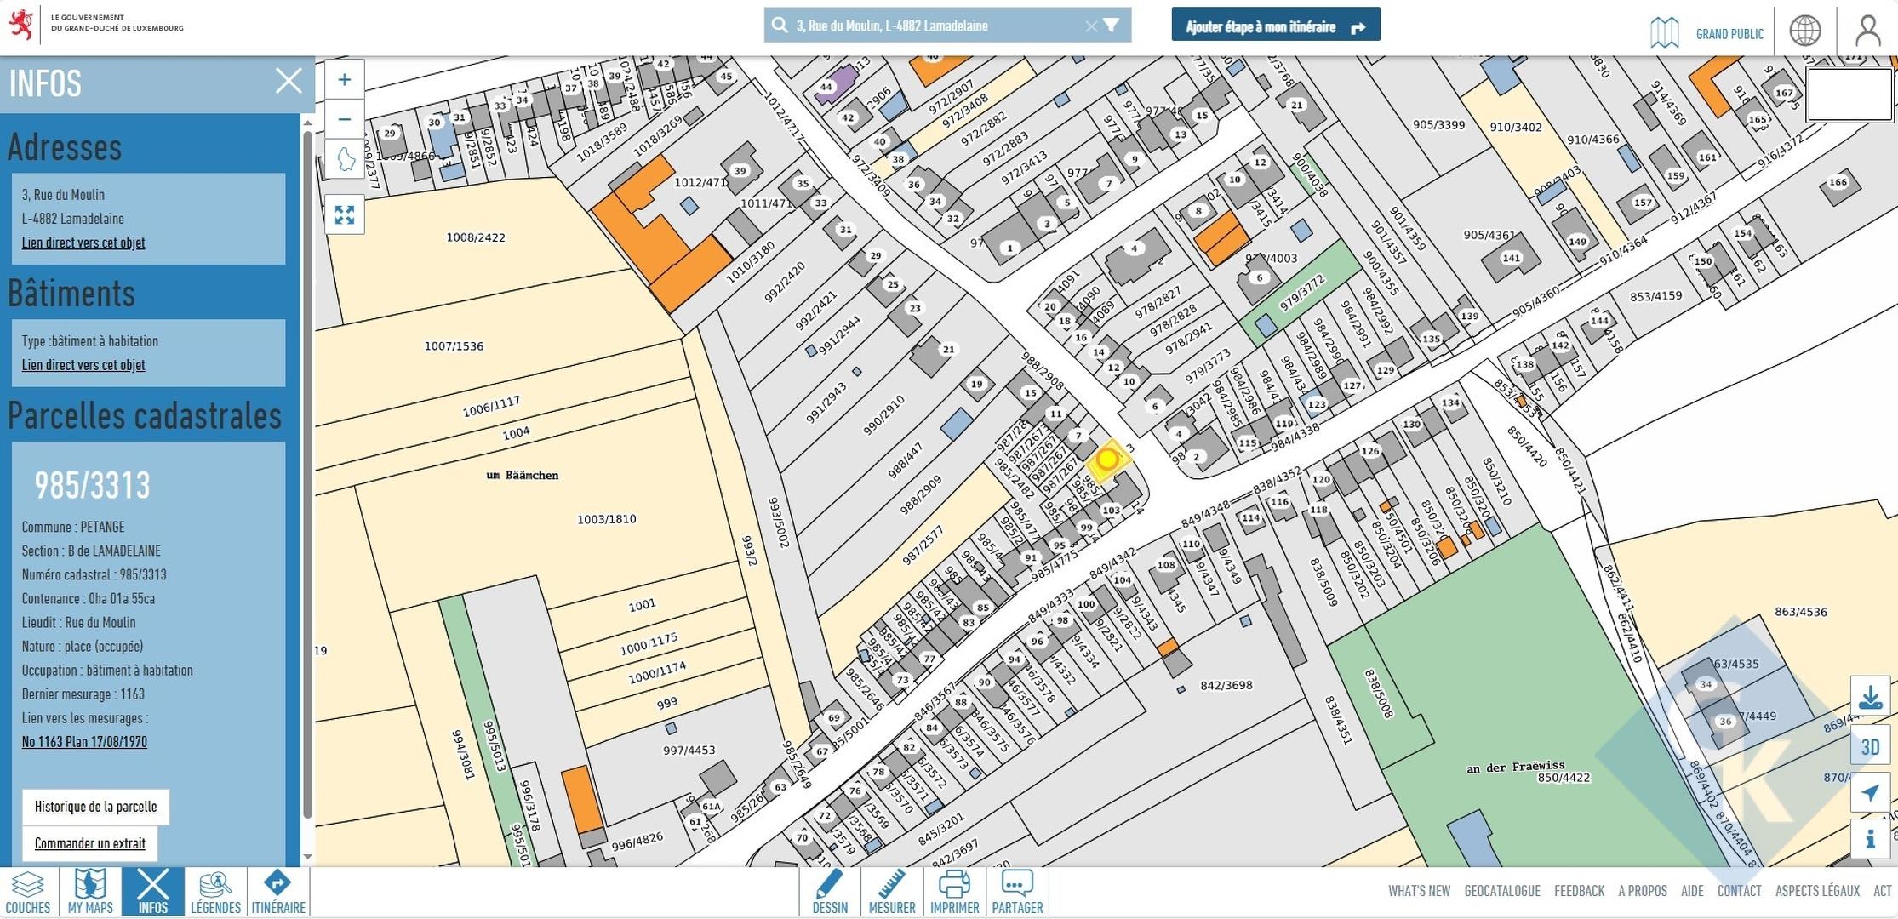Open link No 1163 Plan 17/08/1970
Viewport: 1898px width, 919px height.
tap(84, 742)
